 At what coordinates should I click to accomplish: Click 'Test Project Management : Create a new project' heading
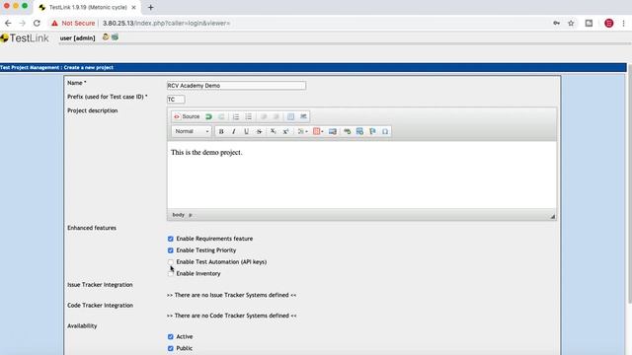(56, 68)
